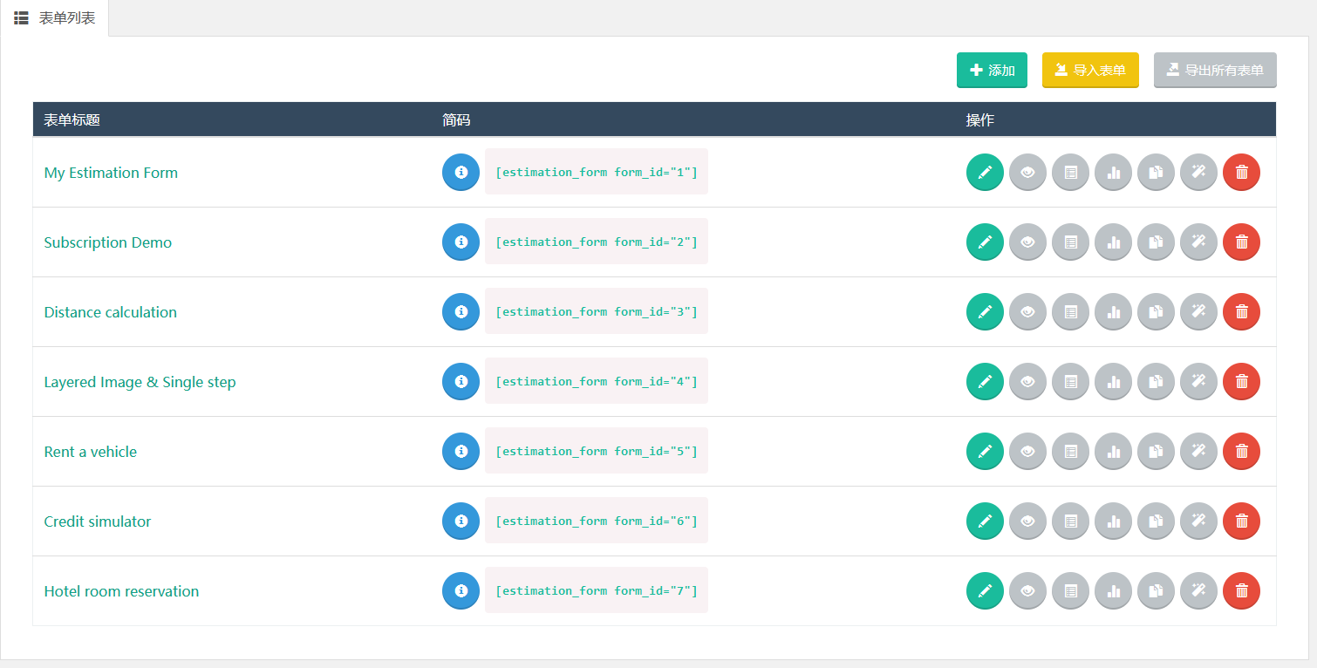
Task: Delete Layered Image & Single step form
Action: (1242, 381)
